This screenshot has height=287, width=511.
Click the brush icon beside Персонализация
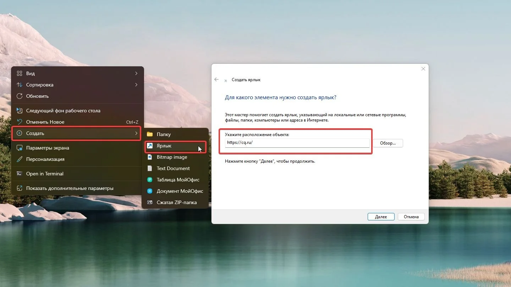[x=20, y=159]
